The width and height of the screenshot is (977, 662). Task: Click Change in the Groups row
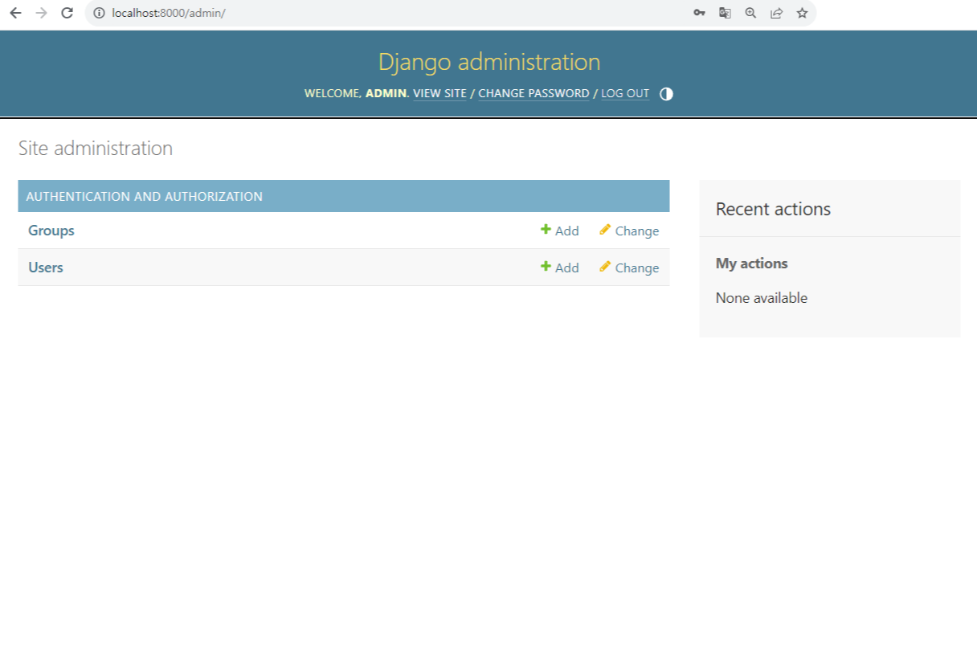629,231
